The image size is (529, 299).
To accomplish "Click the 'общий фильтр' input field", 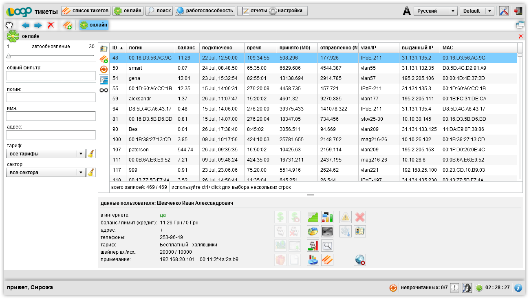I will tap(51, 75).
